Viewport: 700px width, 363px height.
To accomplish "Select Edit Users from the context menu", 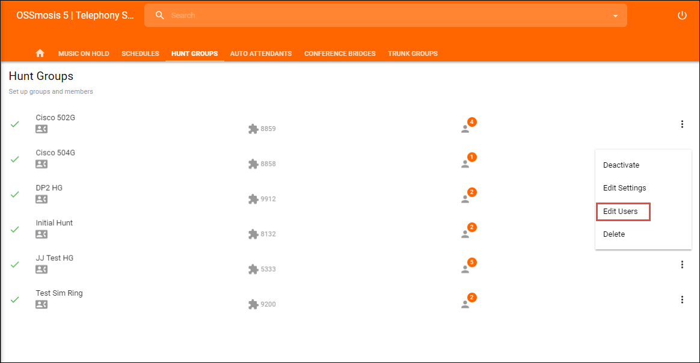I will 620,212.
